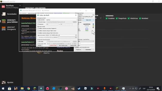The width and height of the screenshot is (162, 91).
Task: Open File Explorer from the taskbar
Action: click(22, 88)
